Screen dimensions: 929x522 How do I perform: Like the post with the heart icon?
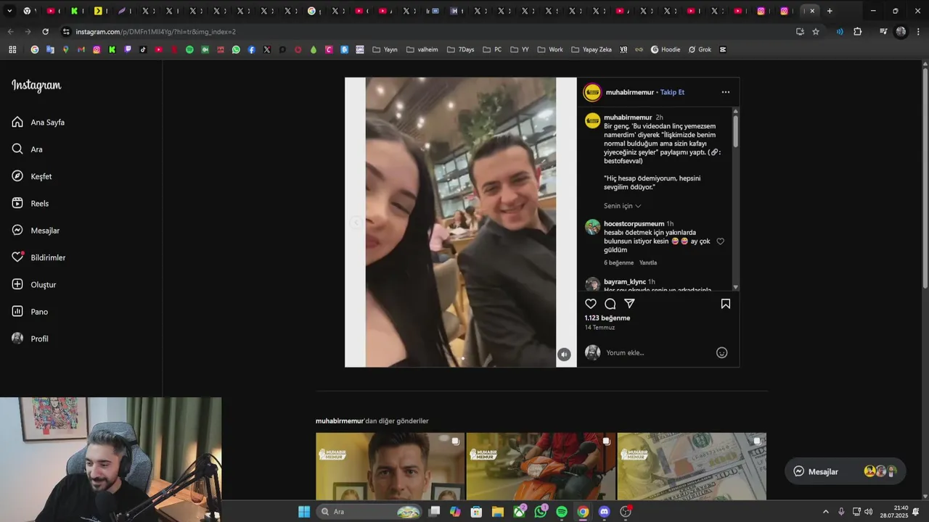591,304
